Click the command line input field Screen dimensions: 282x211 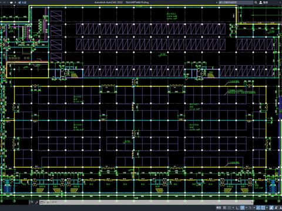[149, 202]
